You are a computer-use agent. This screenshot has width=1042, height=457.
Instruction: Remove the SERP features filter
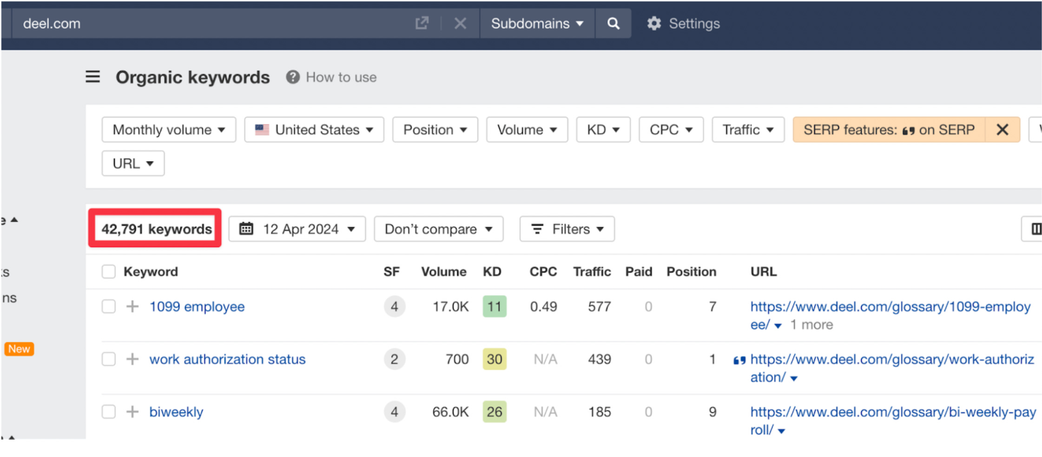[x=1002, y=130]
